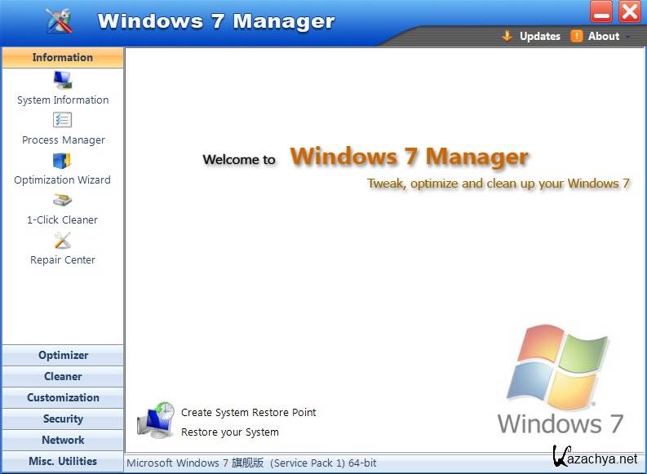Open the Security category

[63, 419]
